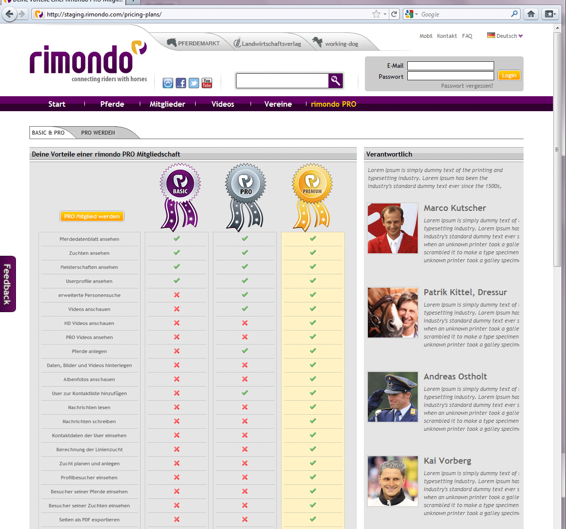Open the Kontakt link
566x529 pixels.
[447, 36]
